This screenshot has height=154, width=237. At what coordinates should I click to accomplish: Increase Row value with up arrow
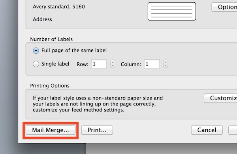(113, 62)
